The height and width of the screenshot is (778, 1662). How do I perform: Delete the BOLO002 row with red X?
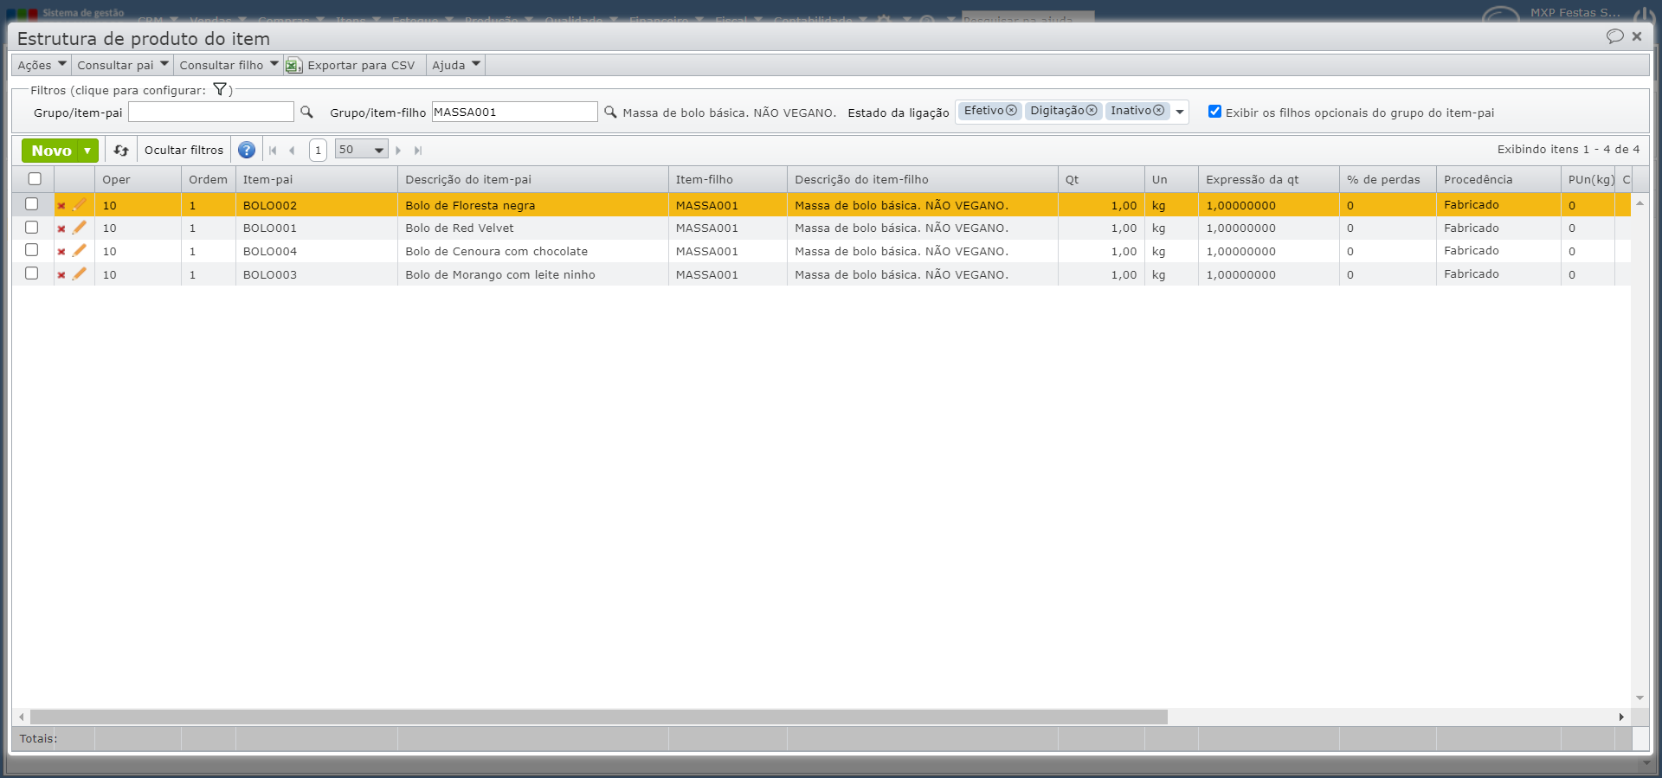(61, 206)
